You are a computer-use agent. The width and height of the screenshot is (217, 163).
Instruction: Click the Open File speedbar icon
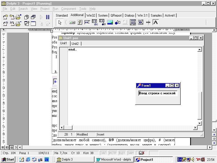(5, 24)
